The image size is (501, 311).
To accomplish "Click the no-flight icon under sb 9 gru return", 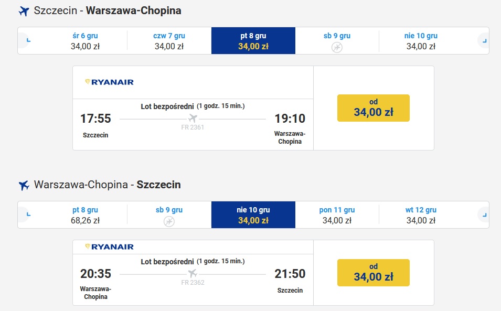I will pos(169,222).
